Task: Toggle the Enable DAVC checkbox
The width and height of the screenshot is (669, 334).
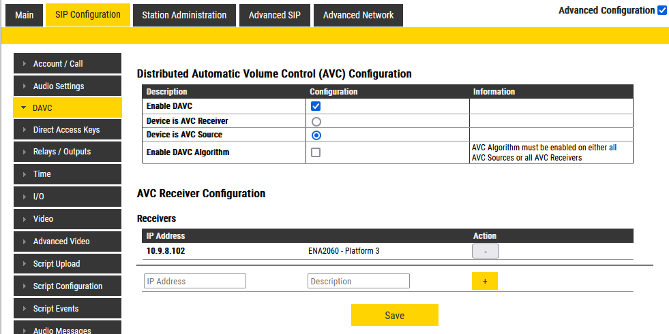Action: point(316,106)
